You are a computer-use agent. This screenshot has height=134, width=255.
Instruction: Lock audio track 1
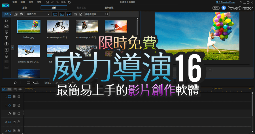pos(19,105)
